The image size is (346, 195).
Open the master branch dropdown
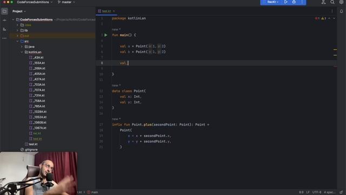coord(66,2)
